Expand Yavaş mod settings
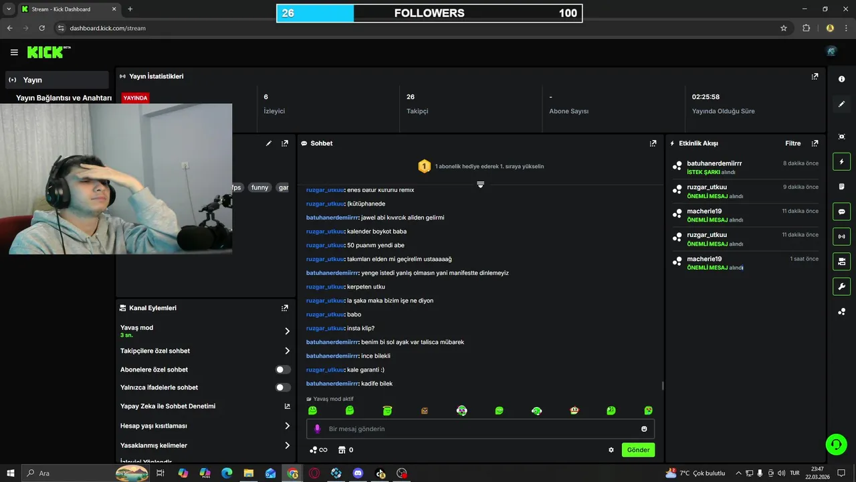This screenshot has width=856, height=482. 205,331
